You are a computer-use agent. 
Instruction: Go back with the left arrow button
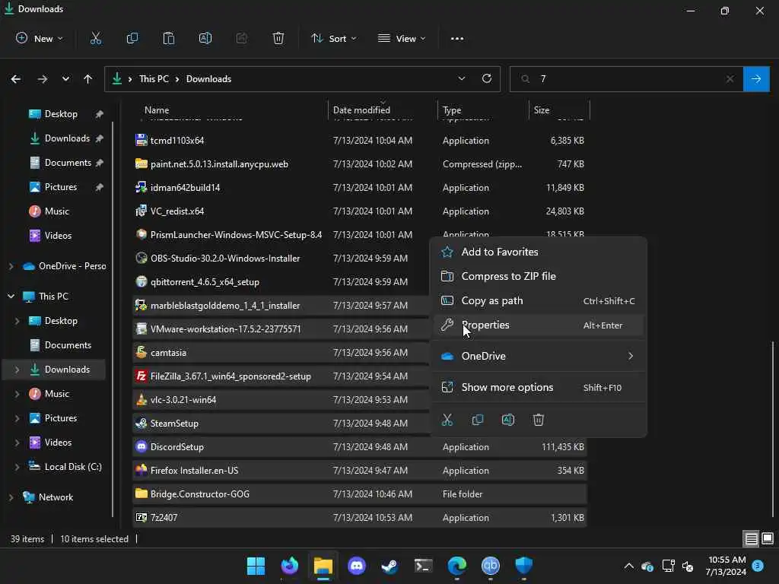tap(16, 79)
